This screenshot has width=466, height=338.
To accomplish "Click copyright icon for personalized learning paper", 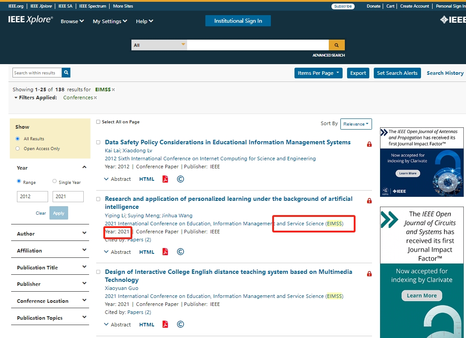I will [x=180, y=252].
